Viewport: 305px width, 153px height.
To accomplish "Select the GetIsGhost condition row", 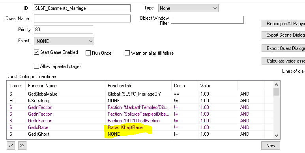I will click(x=140, y=134).
